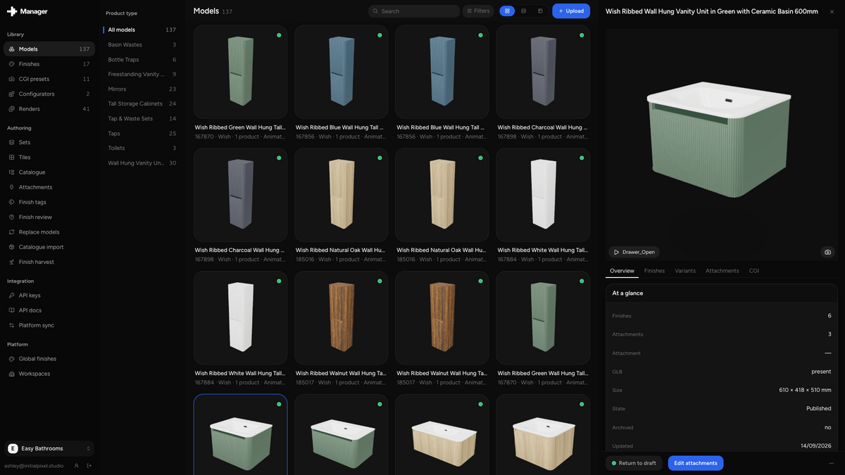Go to CGI presets
The width and height of the screenshot is (845, 475).
click(x=49, y=79)
